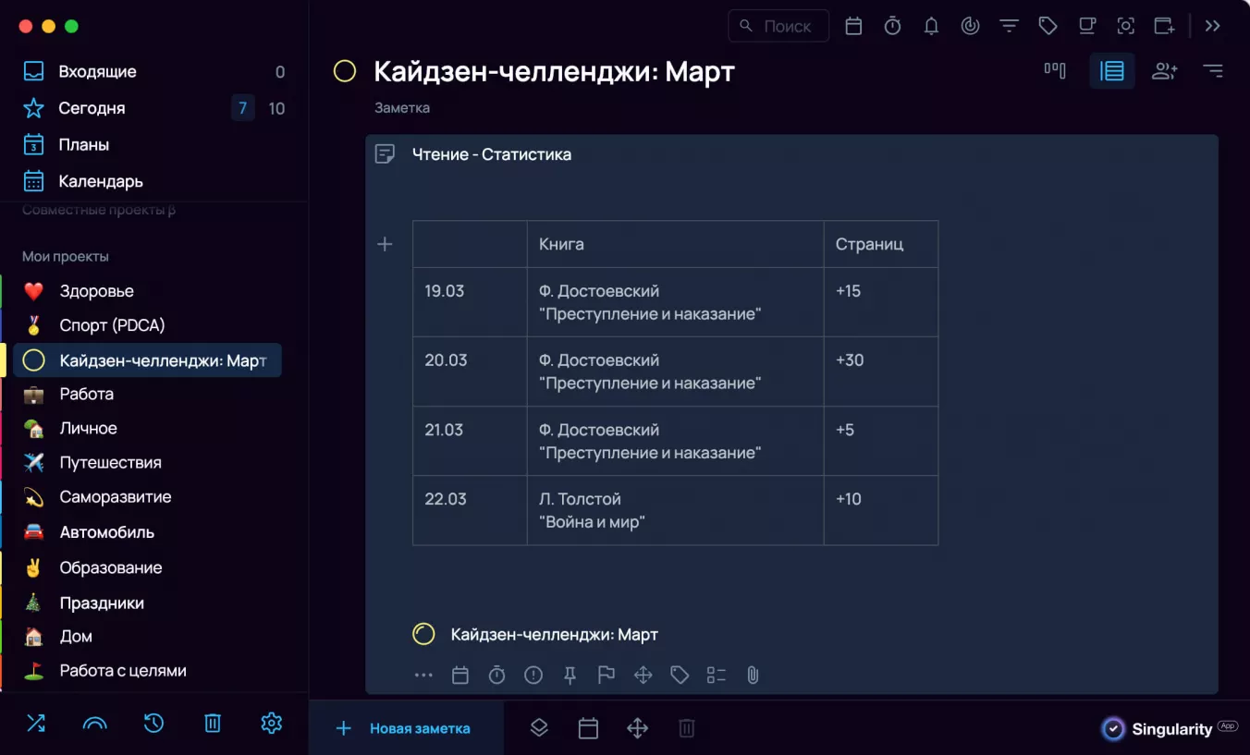Click the Поиск search field
This screenshot has width=1250, height=755.
tap(778, 26)
